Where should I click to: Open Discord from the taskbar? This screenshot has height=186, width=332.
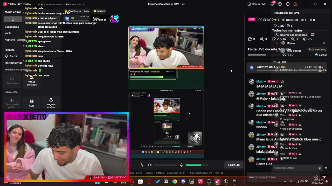183,182
